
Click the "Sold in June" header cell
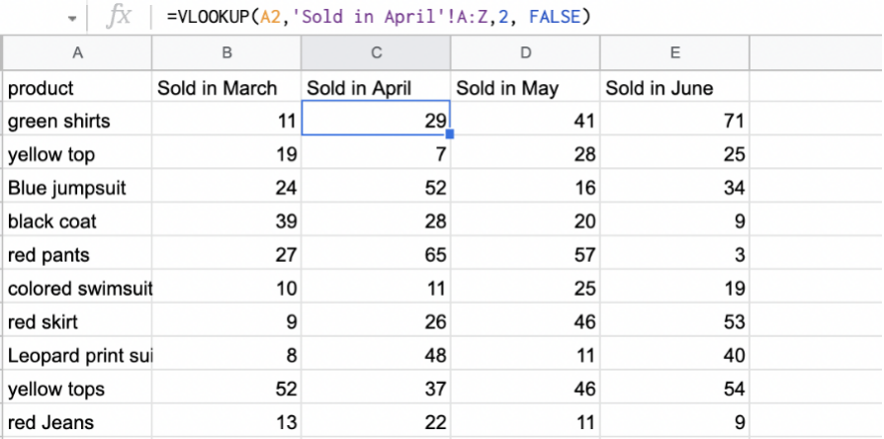click(674, 88)
